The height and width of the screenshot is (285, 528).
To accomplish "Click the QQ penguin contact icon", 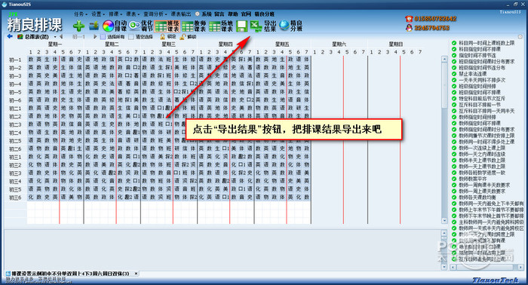I will [409, 28].
